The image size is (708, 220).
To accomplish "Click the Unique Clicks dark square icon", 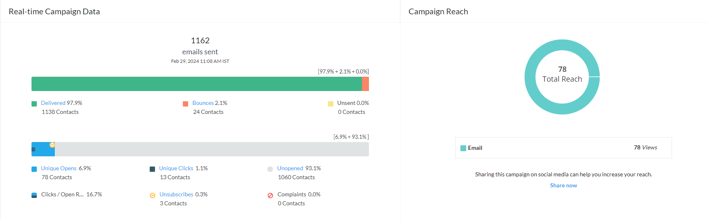I will [x=153, y=169].
